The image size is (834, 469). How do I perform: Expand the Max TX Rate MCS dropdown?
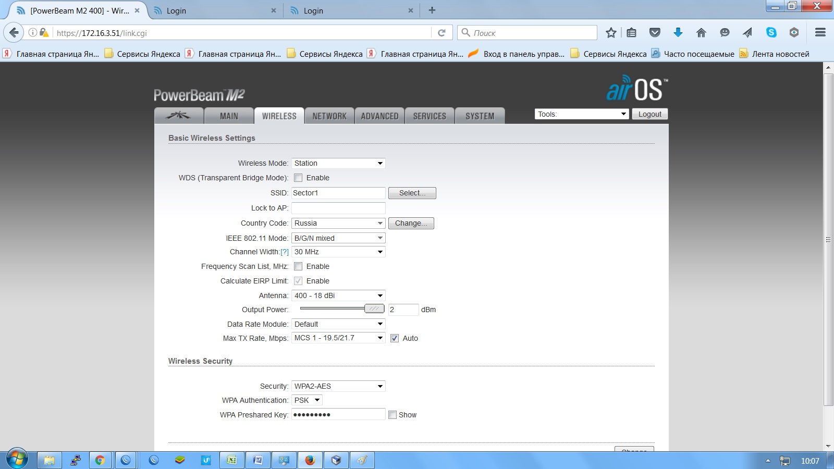[338, 338]
